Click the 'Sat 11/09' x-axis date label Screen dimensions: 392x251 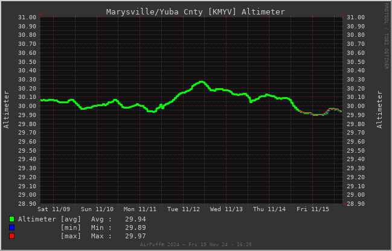(x=54, y=209)
